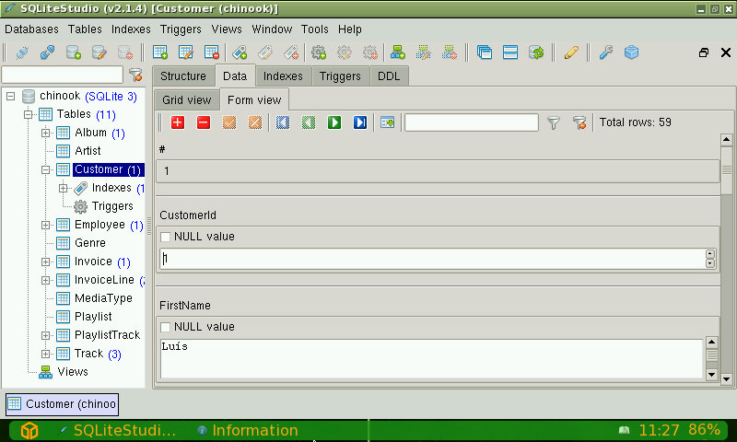Clear the database tree filter funnel icon
The image size is (737, 442).
(x=135, y=75)
